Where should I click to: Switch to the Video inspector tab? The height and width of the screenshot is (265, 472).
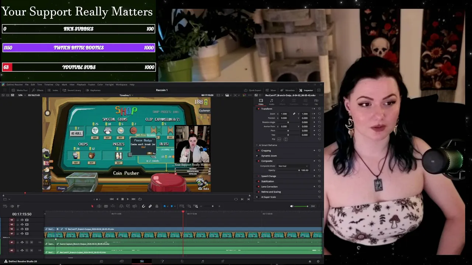tap(261, 102)
